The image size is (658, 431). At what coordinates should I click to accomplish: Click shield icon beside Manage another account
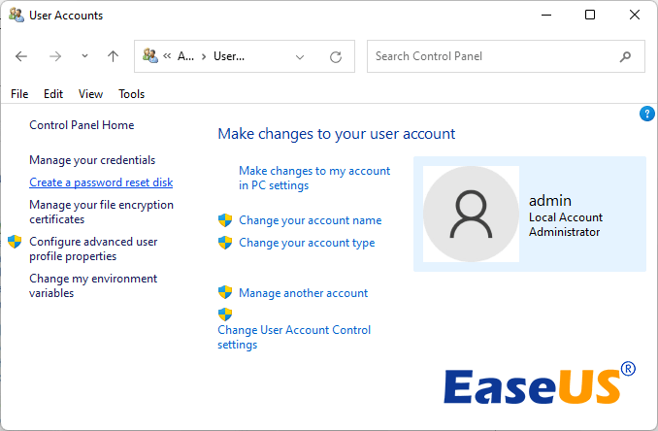[225, 292]
